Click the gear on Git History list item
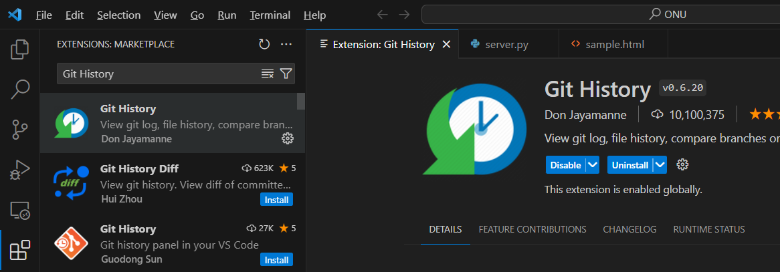 (288, 138)
